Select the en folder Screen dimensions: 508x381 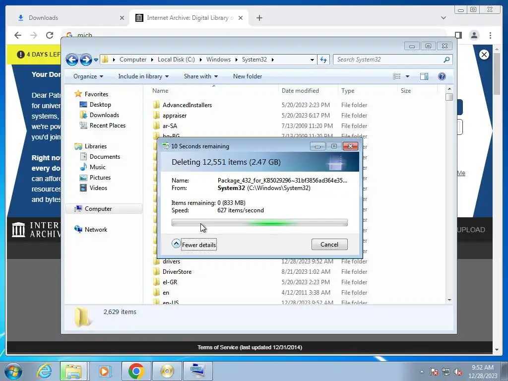(x=166, y=293)
